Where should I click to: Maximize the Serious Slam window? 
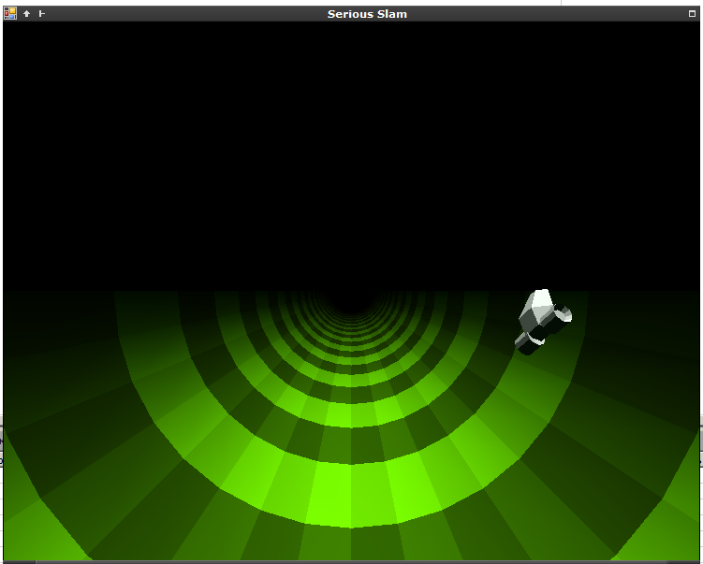pyautogui.click(x=692, y=13)
